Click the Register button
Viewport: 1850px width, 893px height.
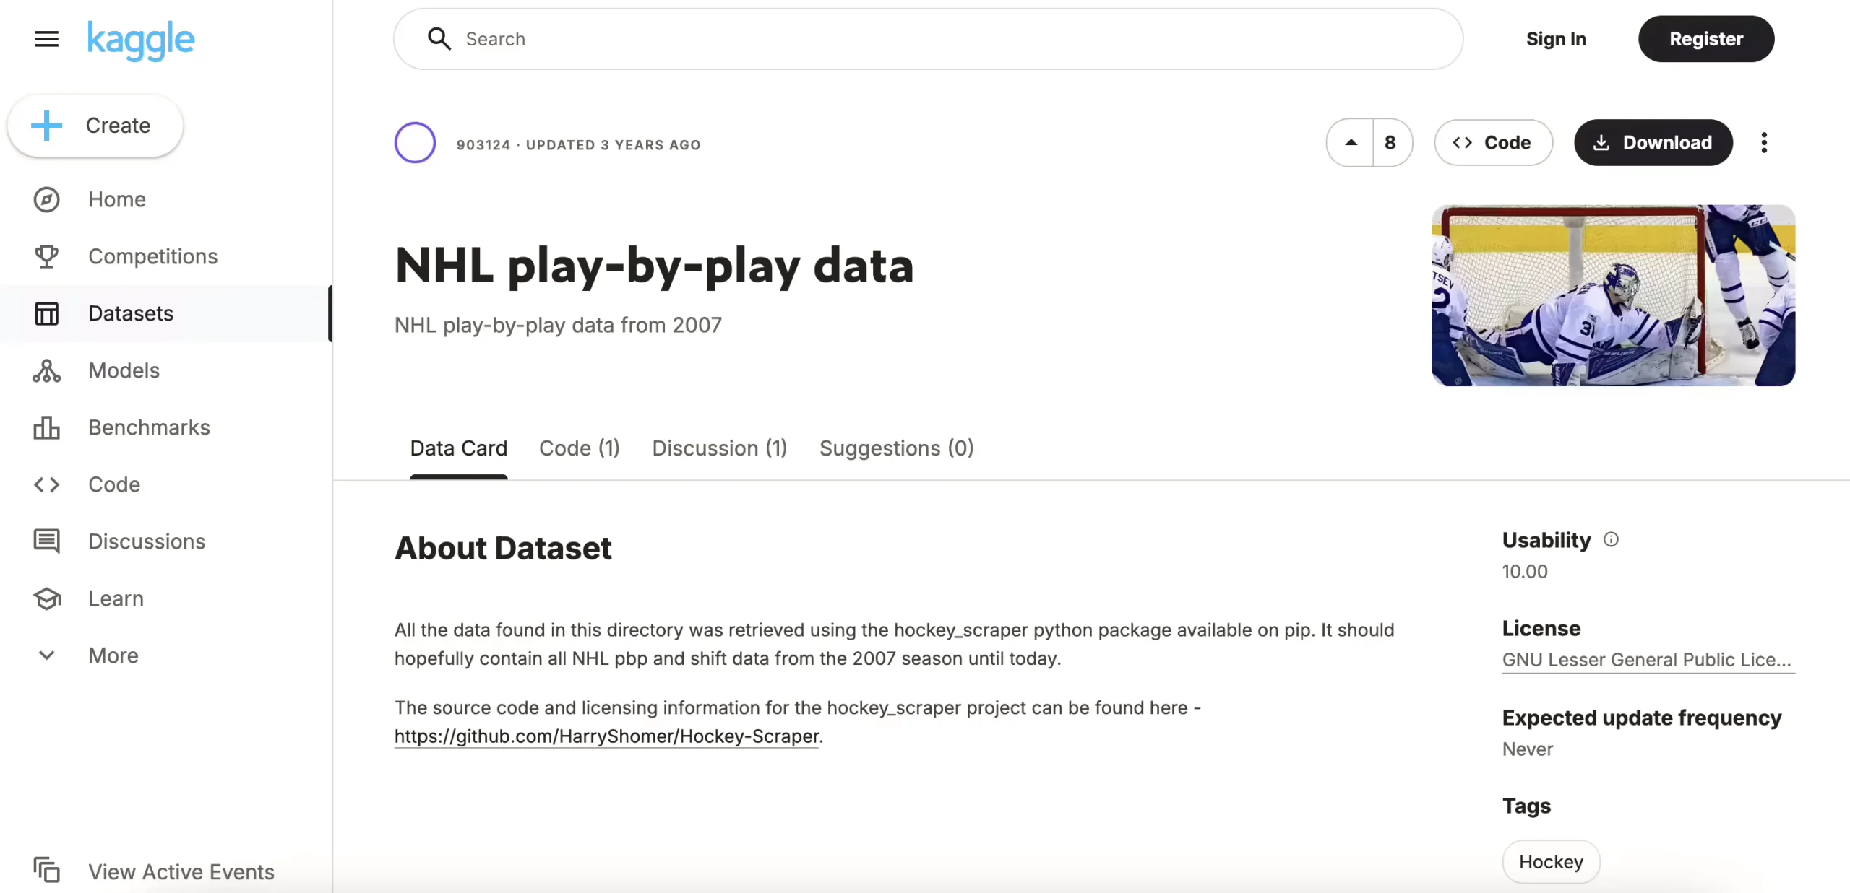point(1706,39)
